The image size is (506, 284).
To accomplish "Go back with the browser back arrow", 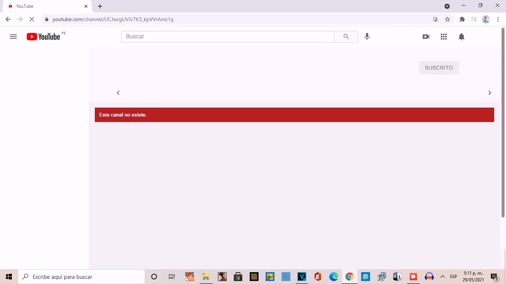I will click(8, 19).
